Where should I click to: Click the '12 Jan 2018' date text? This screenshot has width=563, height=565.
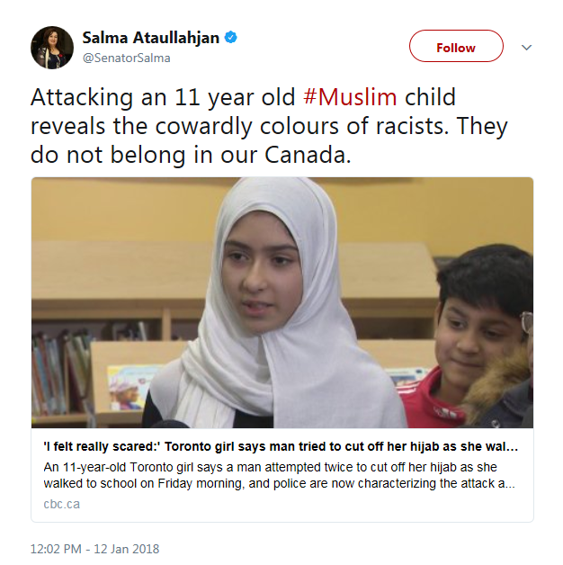127,549
